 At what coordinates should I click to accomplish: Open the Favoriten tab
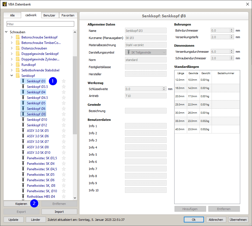tap(68, 15)
